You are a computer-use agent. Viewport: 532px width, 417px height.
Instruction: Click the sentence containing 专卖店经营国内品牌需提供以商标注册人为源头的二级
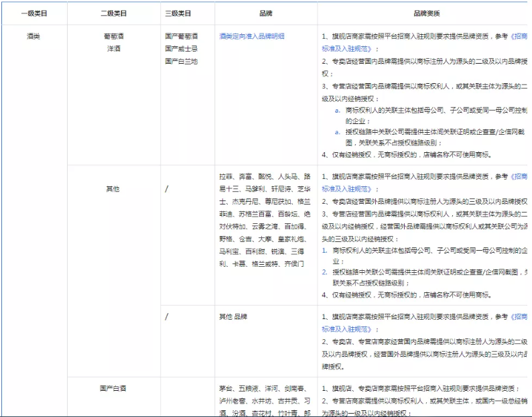424,61
